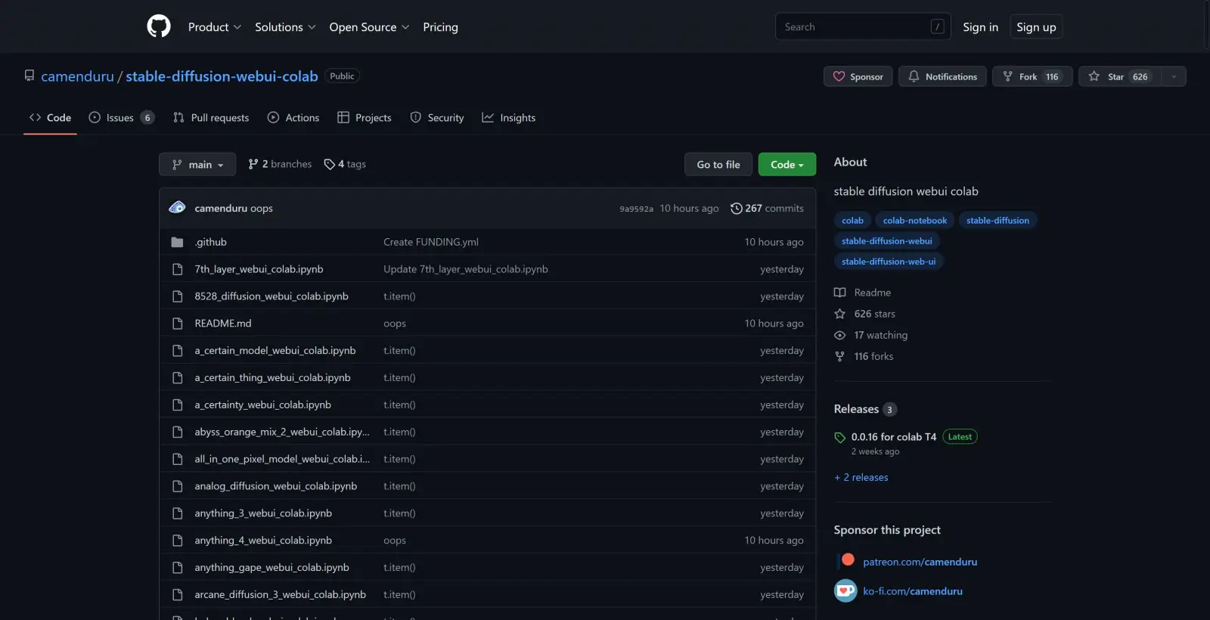This screenshot has height=620, width=1210.
Task: Open the Insights tab
Action: coord(509,117)
